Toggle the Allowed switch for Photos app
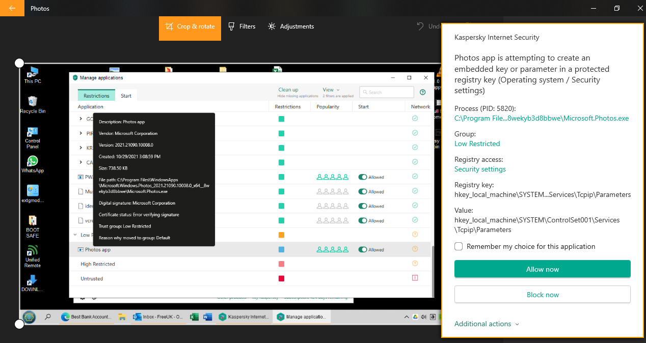This screenshot has width=646, height=343. click(362, 249)
